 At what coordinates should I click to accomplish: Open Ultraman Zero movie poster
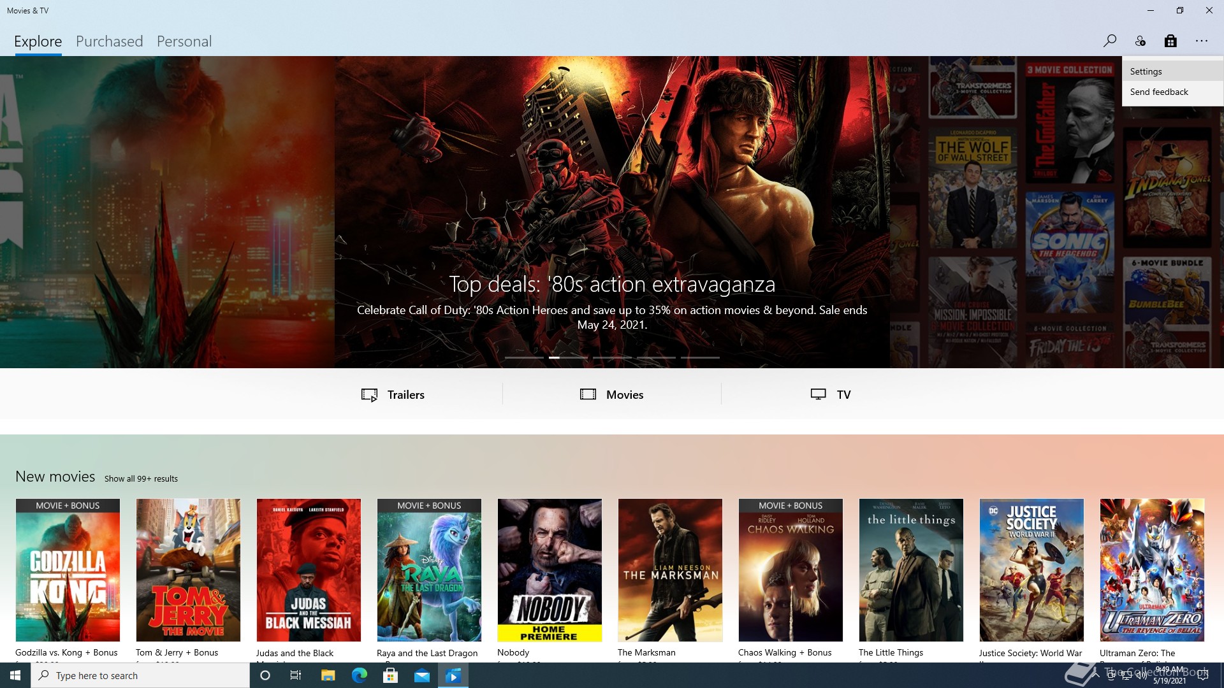click(x=1152, y=570)
